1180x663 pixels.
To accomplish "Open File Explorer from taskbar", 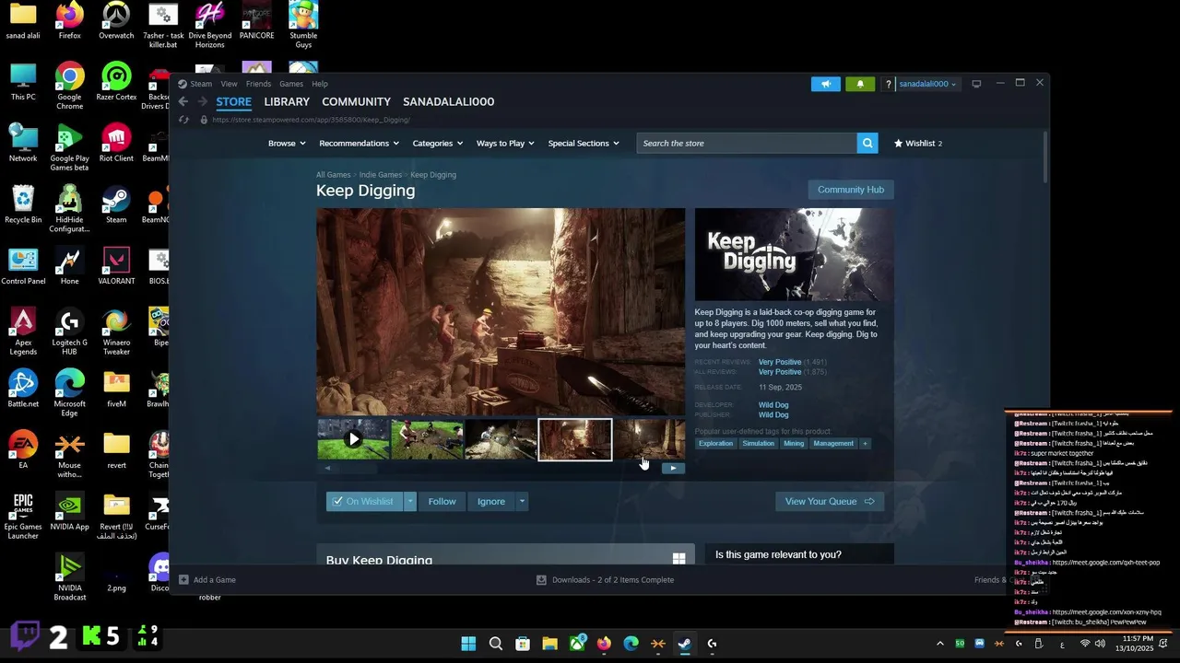I will pyautogui.click(x=549, y=644).
